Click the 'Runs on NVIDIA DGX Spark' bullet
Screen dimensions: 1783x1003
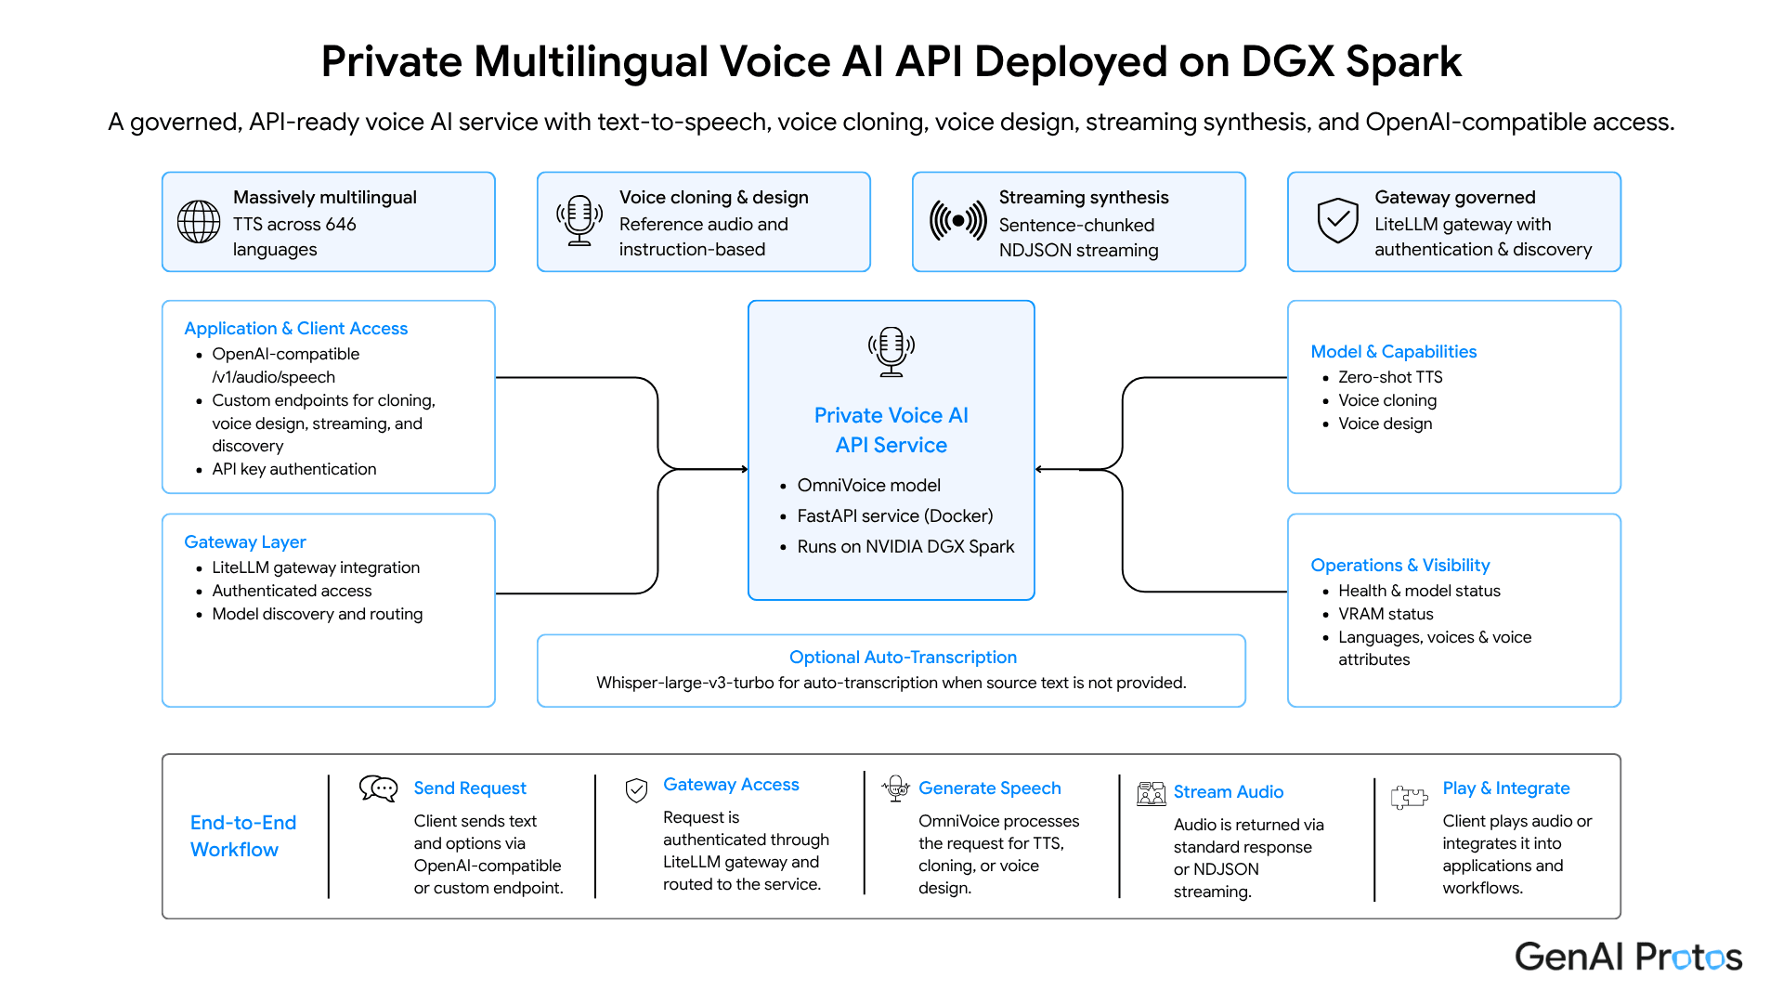905,547
